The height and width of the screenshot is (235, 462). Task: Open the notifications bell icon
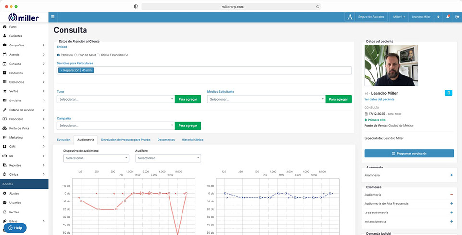(x=448, y=17)
